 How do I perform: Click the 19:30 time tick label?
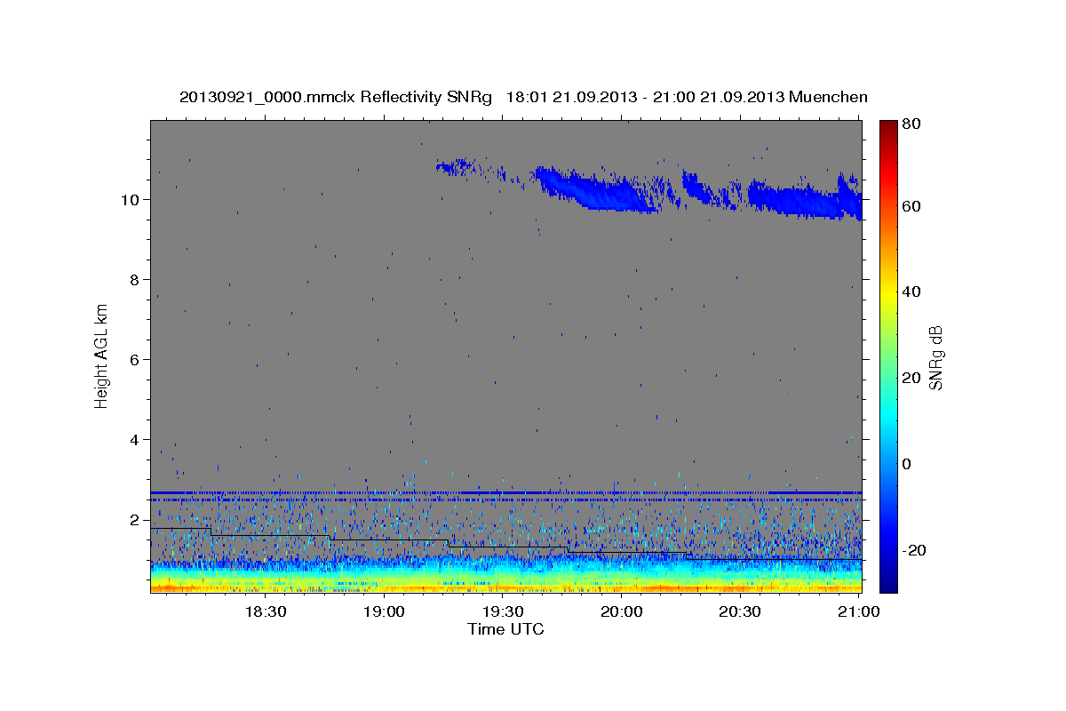(x=503, y=612)
